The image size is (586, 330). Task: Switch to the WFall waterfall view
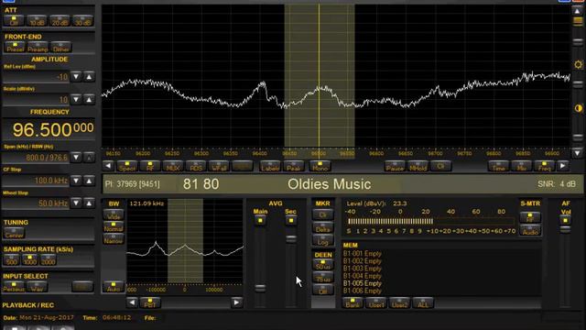click(219, 166)
